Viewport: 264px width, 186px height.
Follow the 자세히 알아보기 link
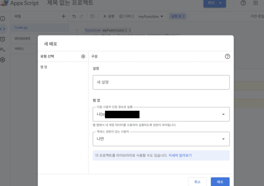(x=180, y=155)
